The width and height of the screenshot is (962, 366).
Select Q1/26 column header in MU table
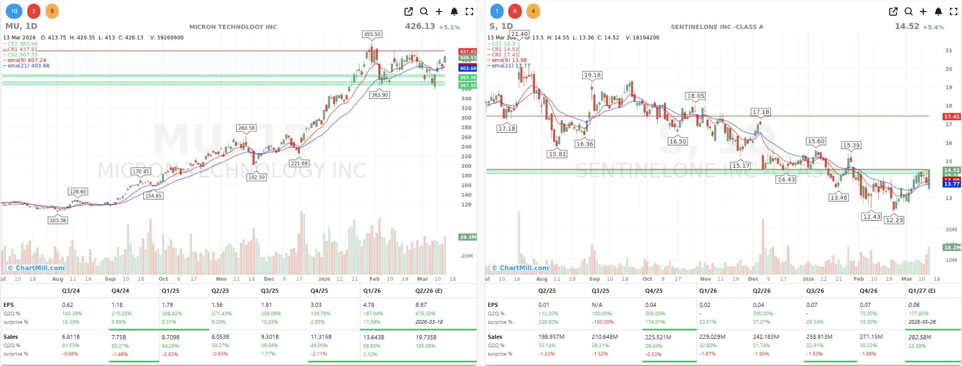(x=372, y=291)
